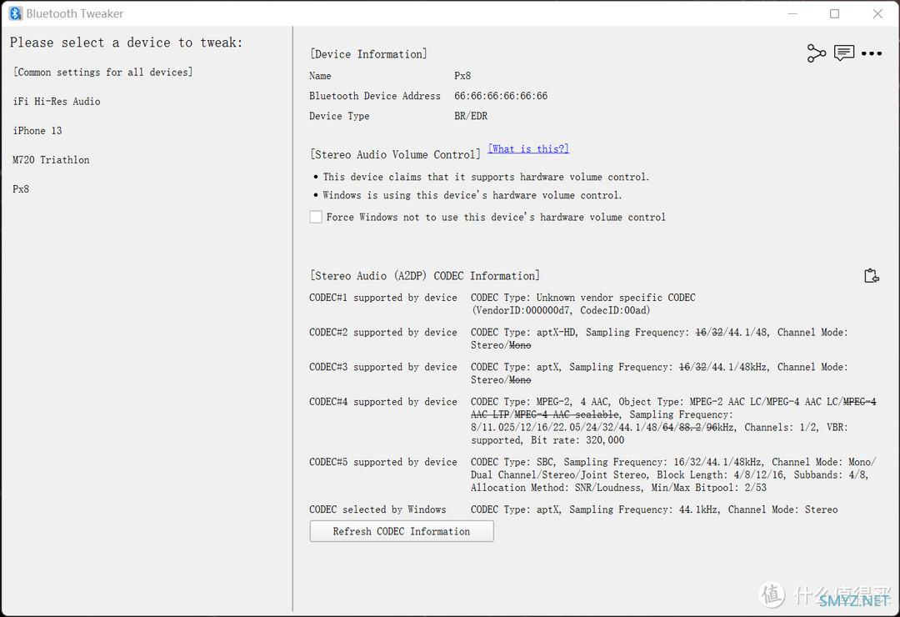The height and width of the screenshot is (617, 900).
Task: Open the 'What is this?' link
Action: [528, 148]
